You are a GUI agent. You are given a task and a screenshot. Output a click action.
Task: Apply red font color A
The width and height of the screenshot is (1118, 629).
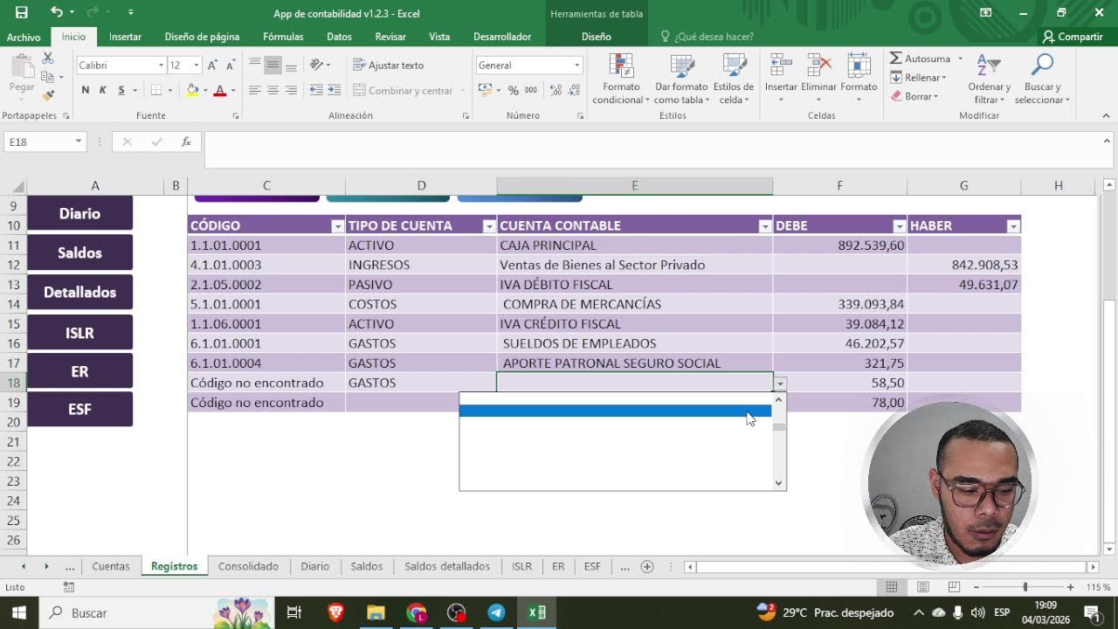coord(220,90)
